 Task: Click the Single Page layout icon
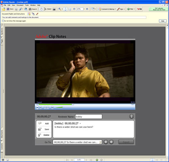point(152,160)
